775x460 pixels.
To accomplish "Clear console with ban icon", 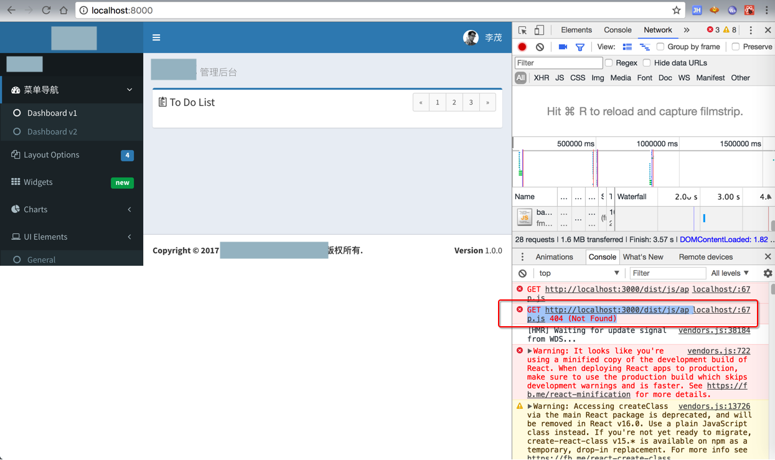I will (522, 273).
